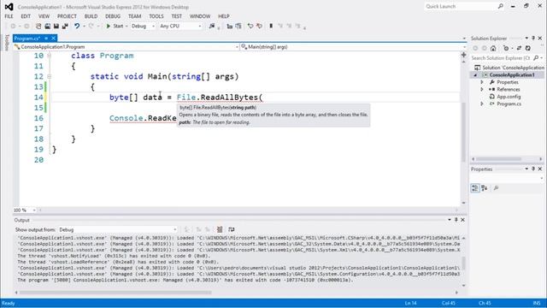Sync with Active Document in Solution Explorer
Image resolution: width=547 pixels, height=308 pixels.
[519, 48]
